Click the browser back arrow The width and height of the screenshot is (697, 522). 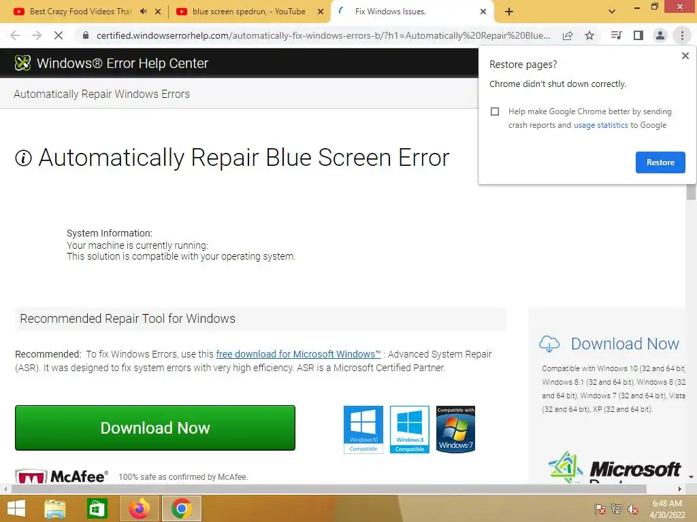(15, 35)
